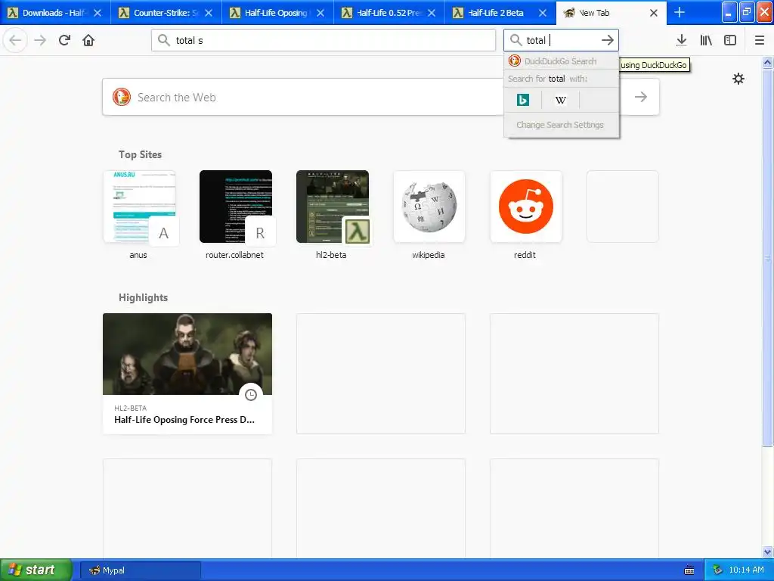Click the Mypal taskbar button
The width and height of the screenshot is (774, 581).
coord(140,570)
